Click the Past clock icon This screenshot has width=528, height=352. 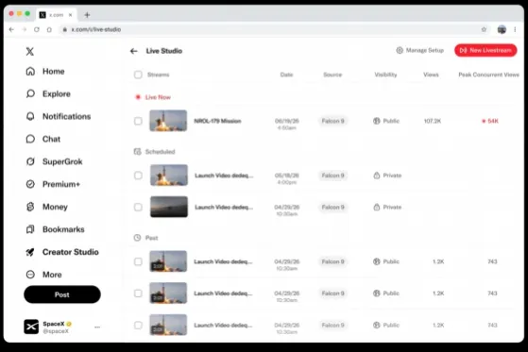pos(137,238)
